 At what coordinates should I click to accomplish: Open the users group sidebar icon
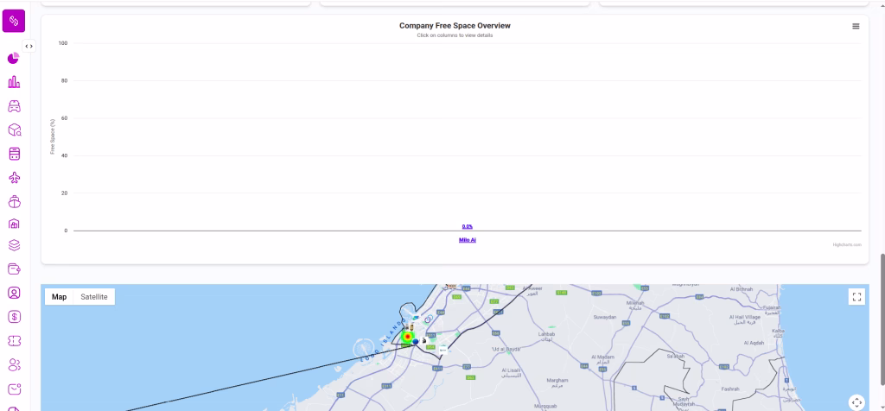click(15, 364)
